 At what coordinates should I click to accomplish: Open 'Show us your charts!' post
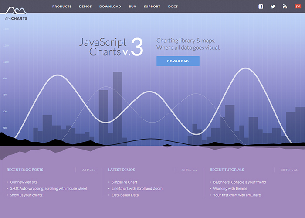(x=27, y=195)
